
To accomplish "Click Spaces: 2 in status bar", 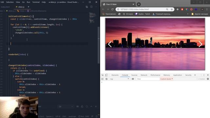I will coord(50,117).
